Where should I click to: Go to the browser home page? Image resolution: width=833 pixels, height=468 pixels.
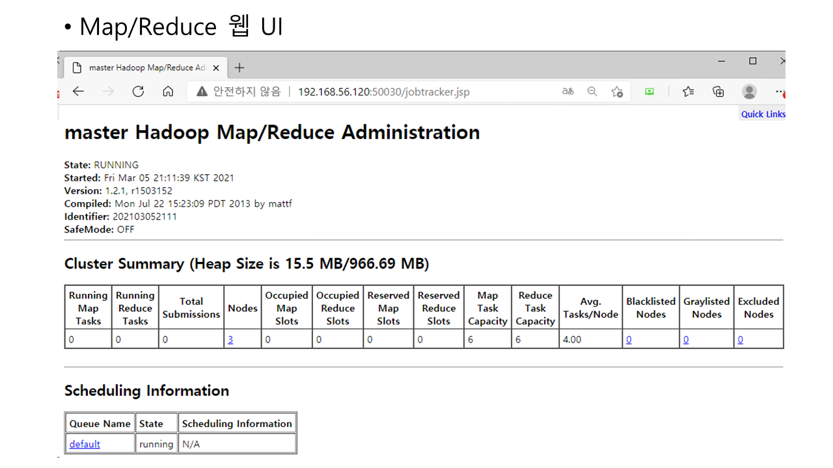coord(168,92)
